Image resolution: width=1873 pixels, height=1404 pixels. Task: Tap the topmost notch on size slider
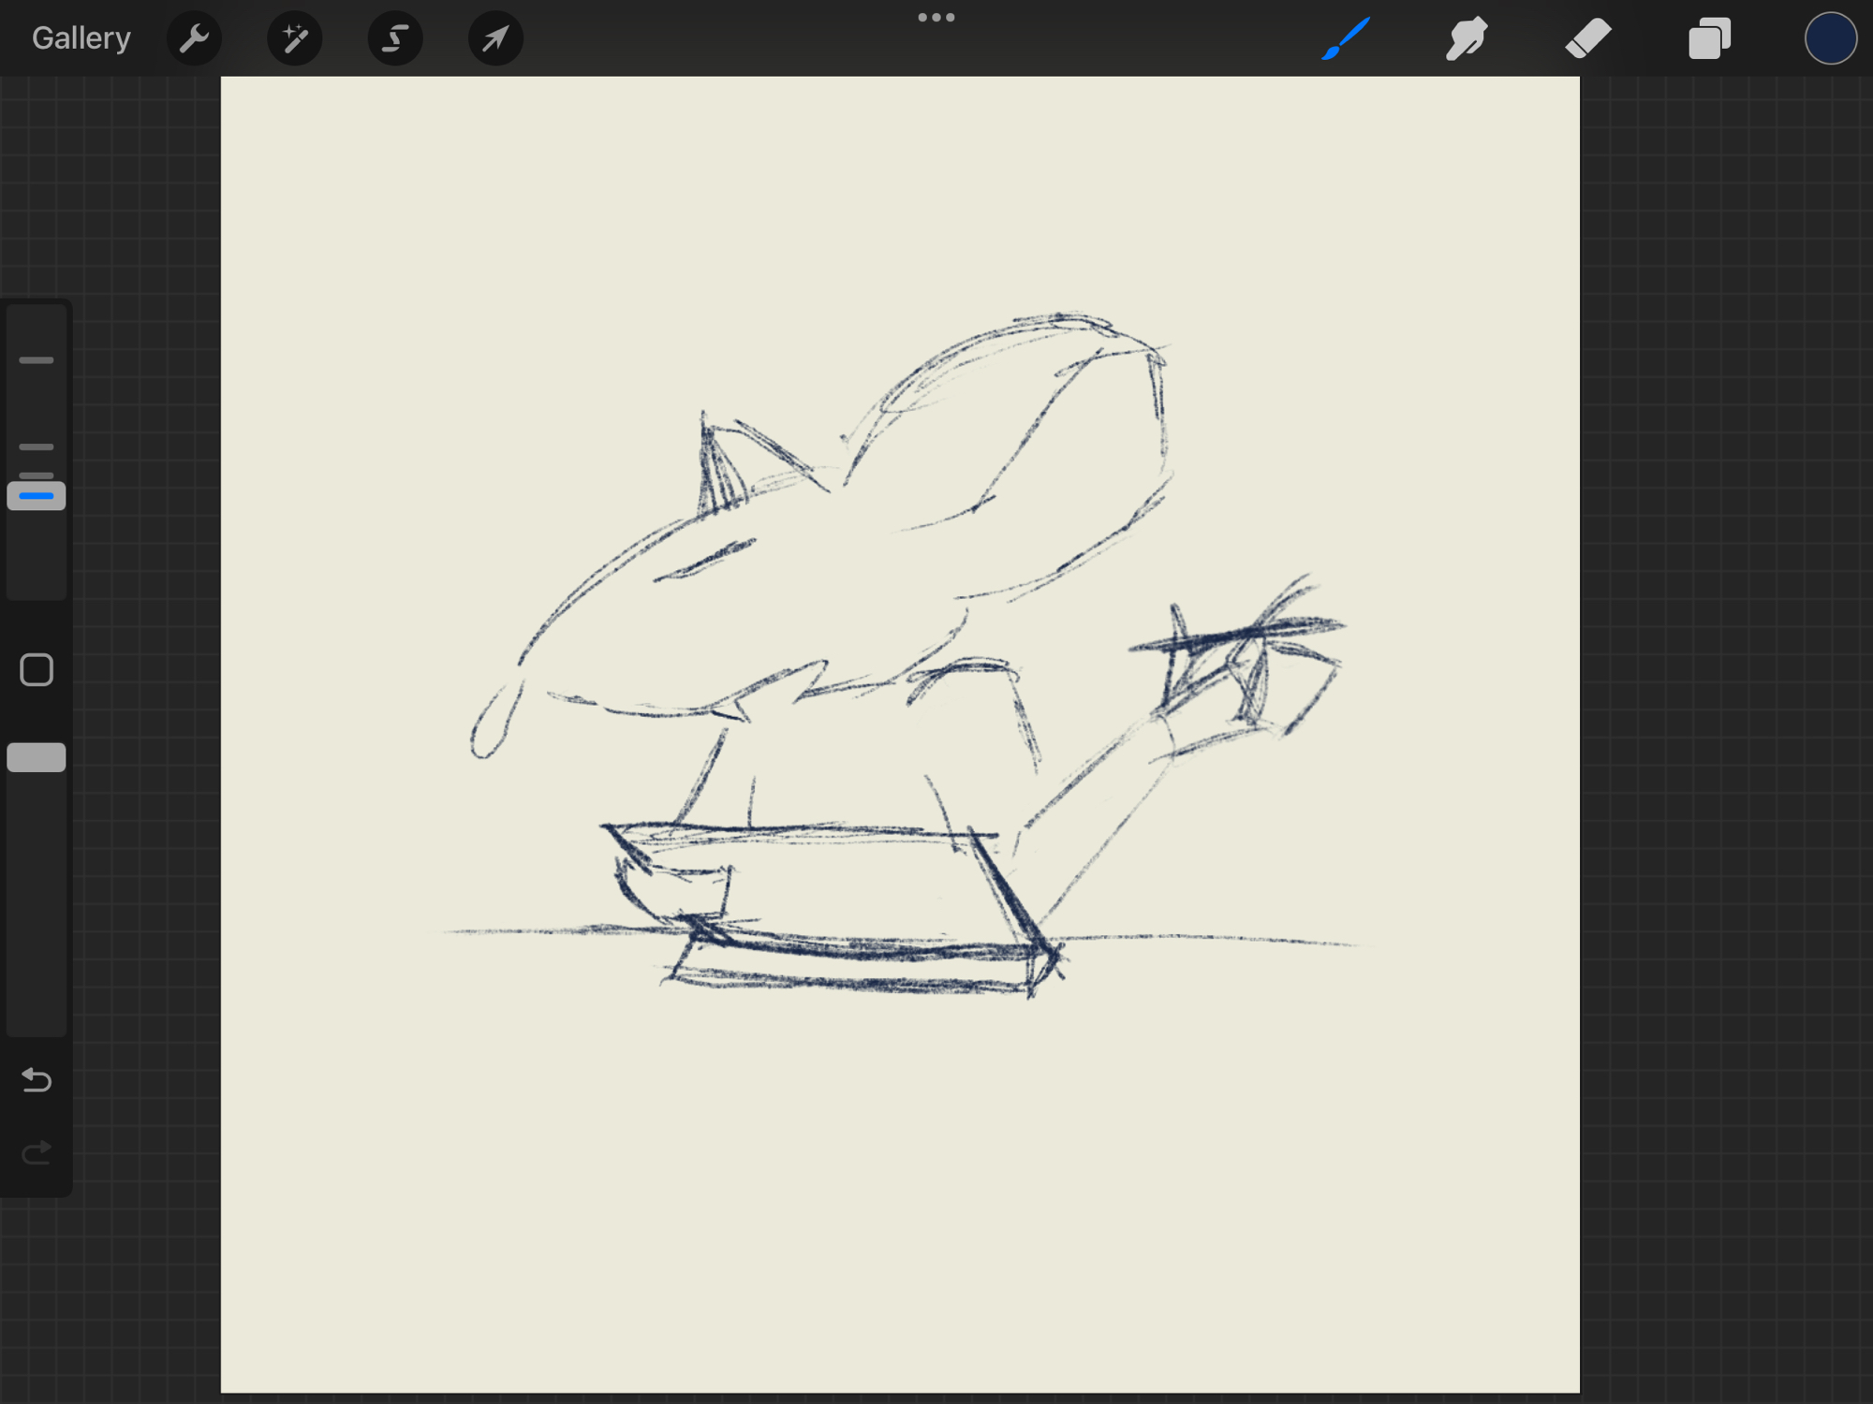click(x=37, y=360)
